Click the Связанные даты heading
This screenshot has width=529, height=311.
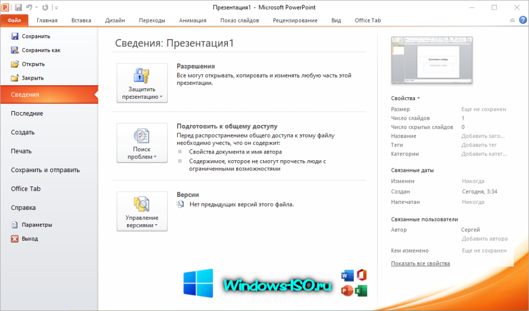412,170
